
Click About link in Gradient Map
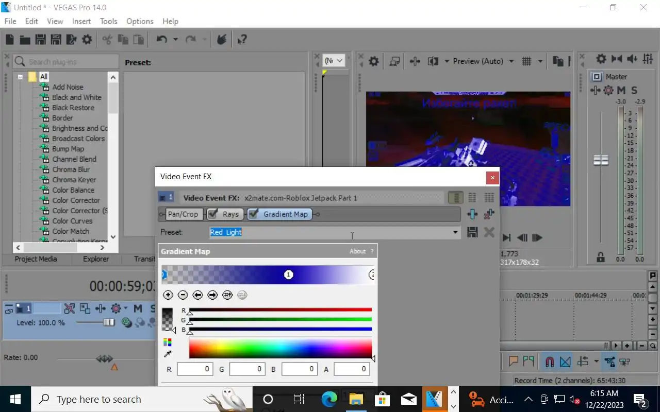pyautogui.click(x=357, y=251)
